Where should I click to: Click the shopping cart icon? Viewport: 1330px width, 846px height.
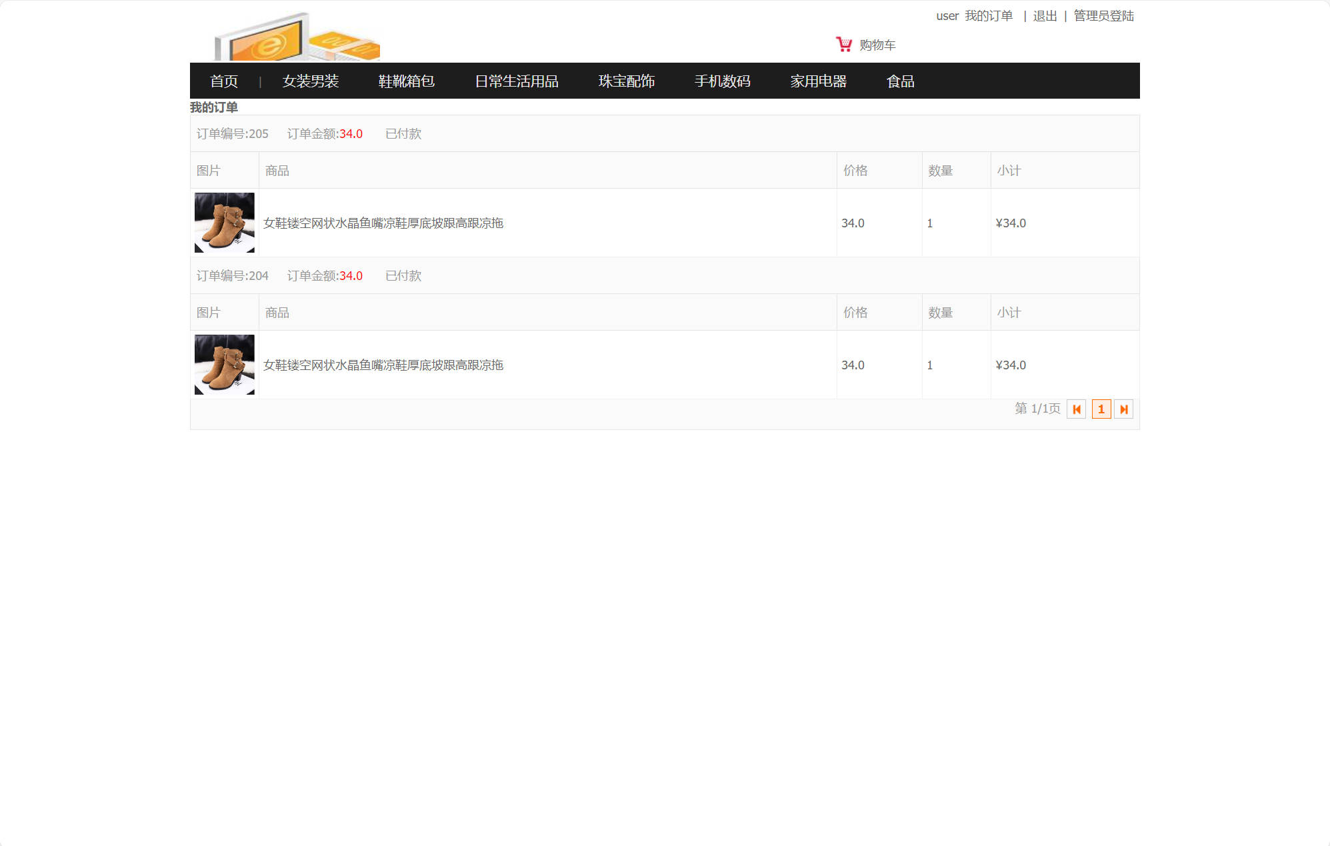click(843, 44)
